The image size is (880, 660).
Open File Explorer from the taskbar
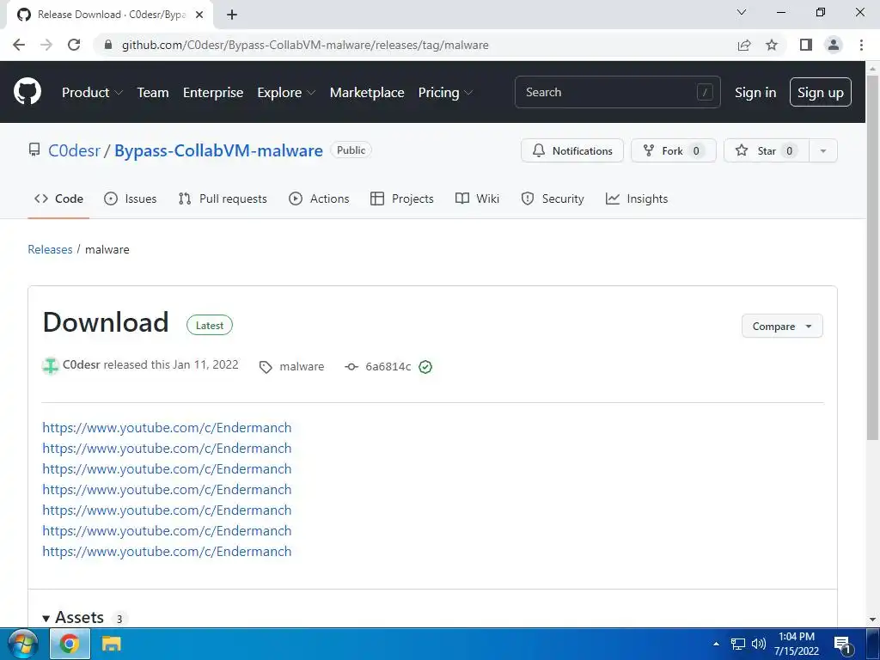111,644
